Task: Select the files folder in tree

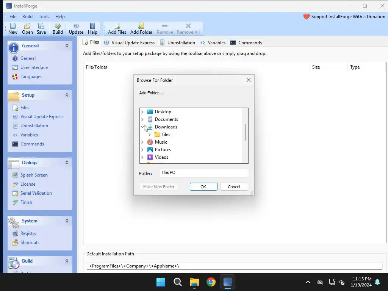Action: point(166,135)
